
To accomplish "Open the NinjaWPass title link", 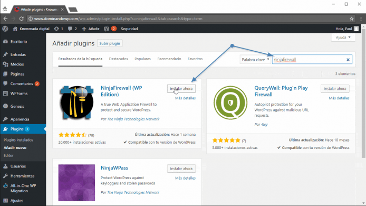I will pos(114,168).
